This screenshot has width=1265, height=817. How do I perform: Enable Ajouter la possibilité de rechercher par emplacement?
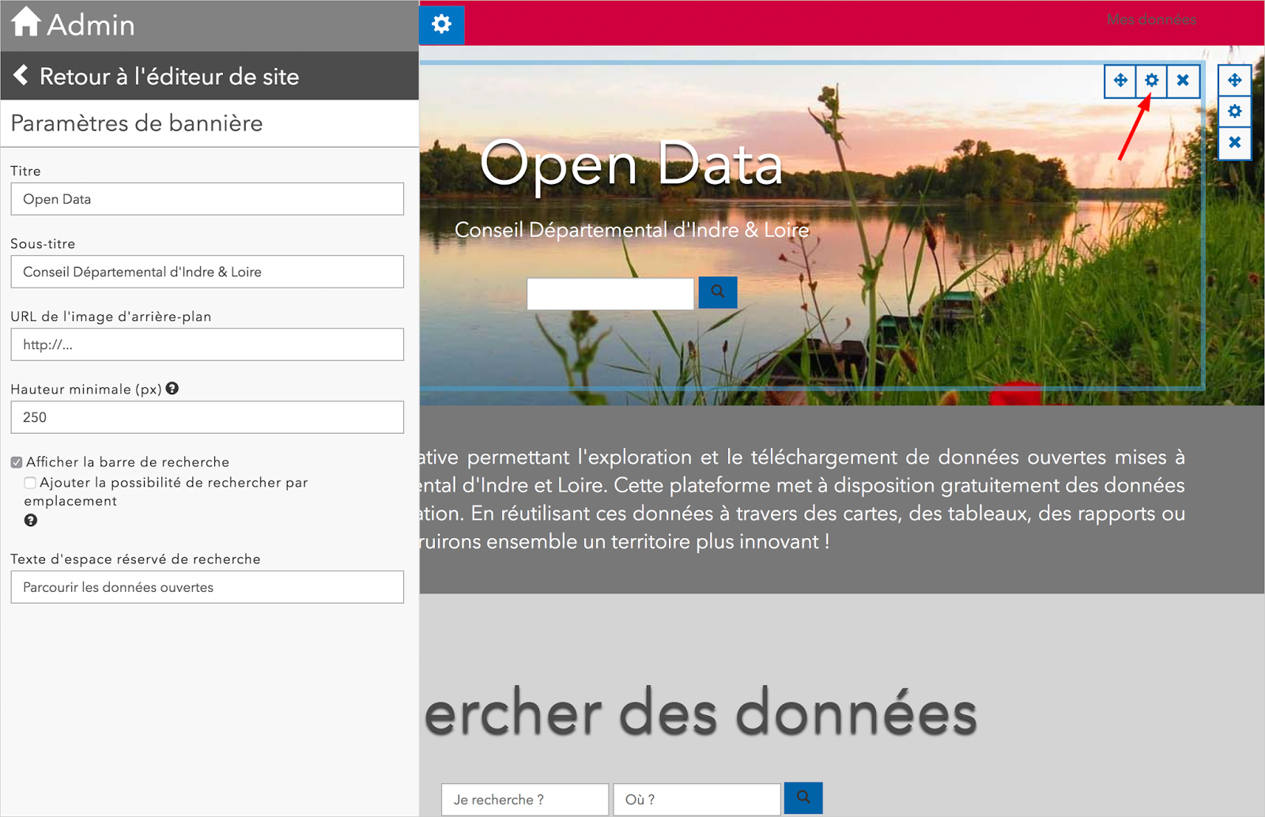[x=30, y=483]
